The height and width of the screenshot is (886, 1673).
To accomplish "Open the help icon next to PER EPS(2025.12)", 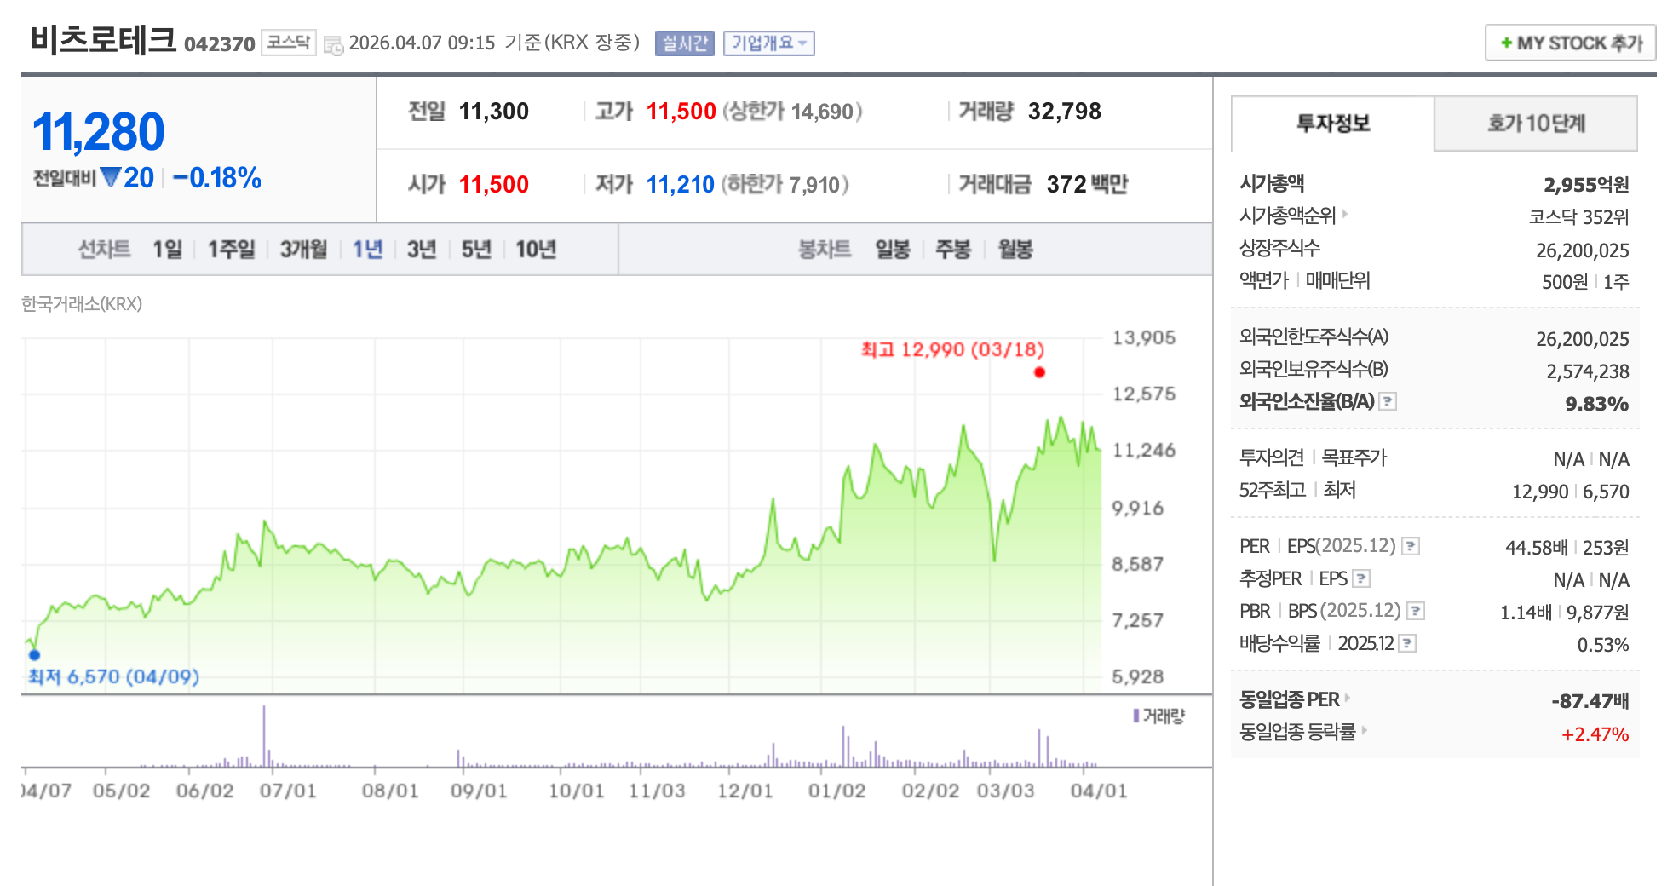I will click(1411, 546).
